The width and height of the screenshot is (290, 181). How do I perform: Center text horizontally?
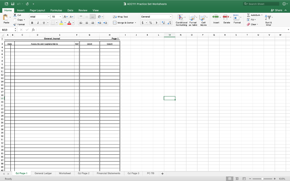87,23
